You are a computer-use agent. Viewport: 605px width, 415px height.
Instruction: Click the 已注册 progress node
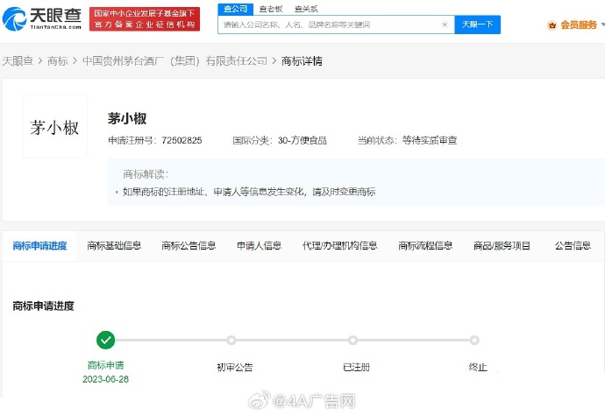(x=352, y=341)
